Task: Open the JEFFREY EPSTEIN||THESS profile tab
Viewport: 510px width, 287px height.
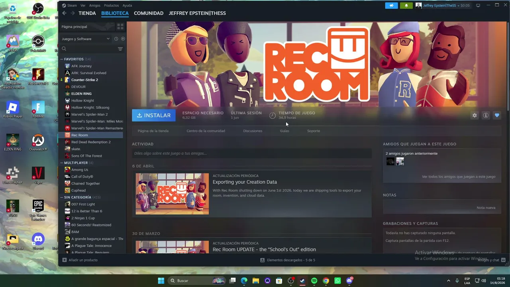Action: coord(197,13)
